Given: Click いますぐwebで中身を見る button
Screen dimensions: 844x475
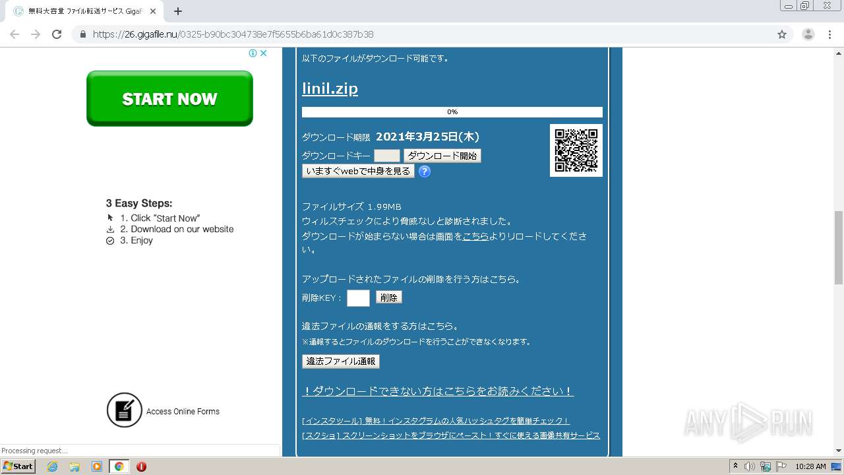Looking at the screenshot, I should click(x=358, y=172).
